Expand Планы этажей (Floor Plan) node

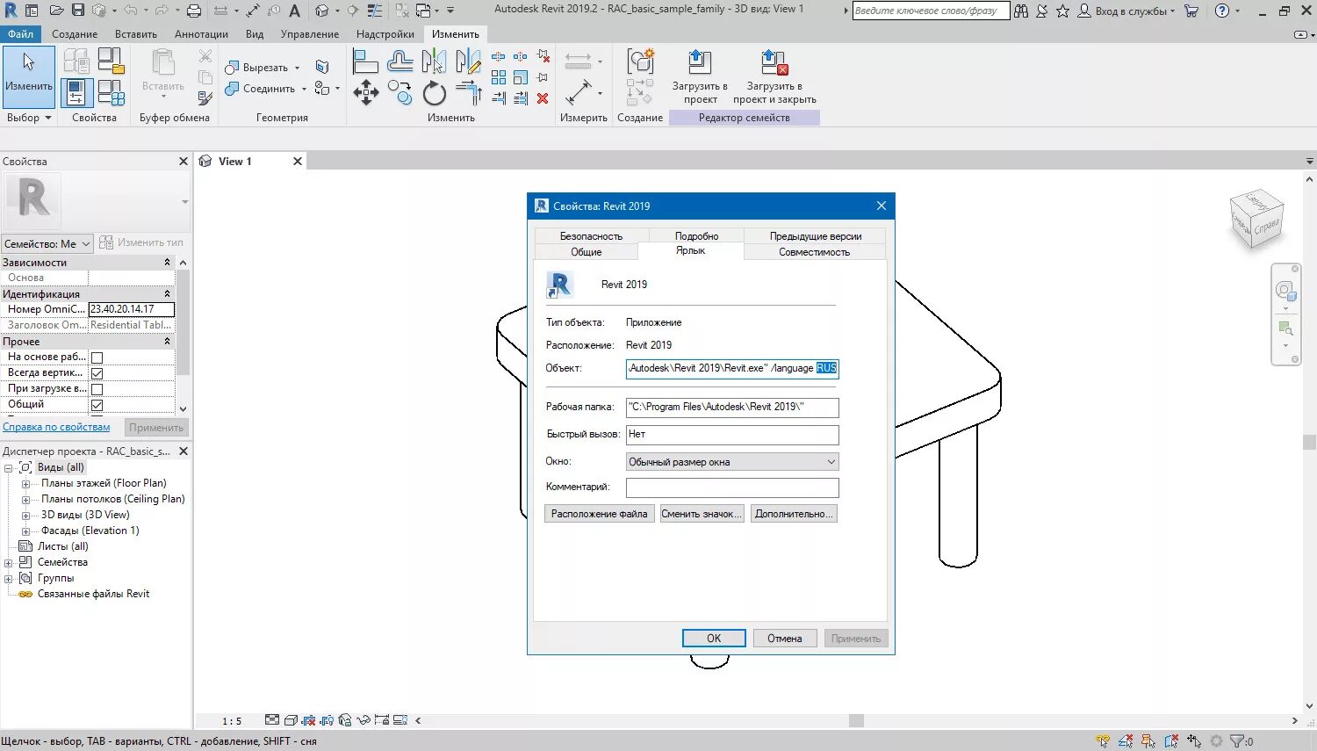click(25, 484)
